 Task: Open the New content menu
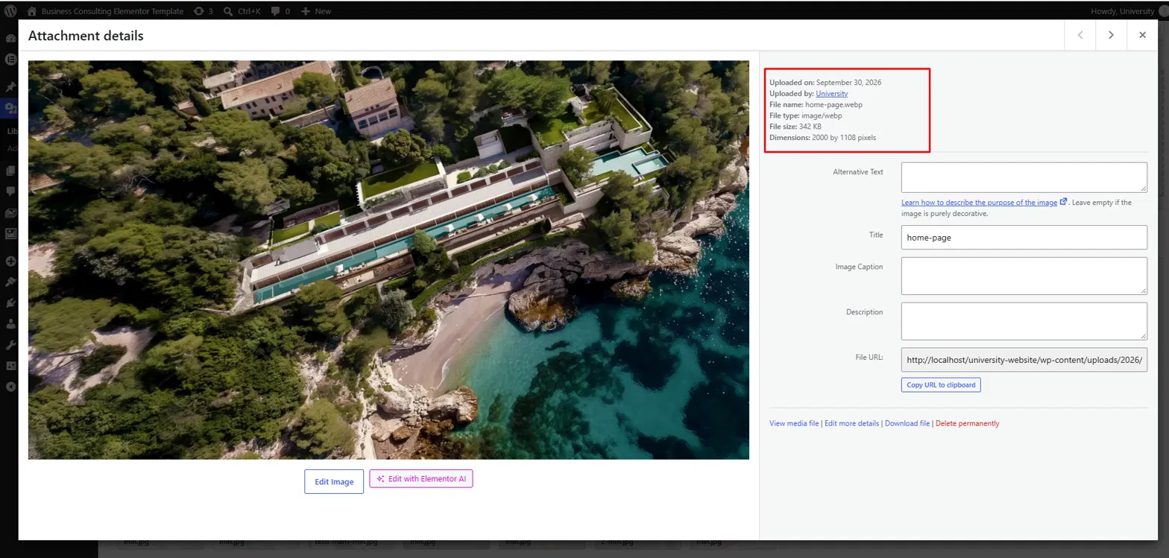(316, 11)
